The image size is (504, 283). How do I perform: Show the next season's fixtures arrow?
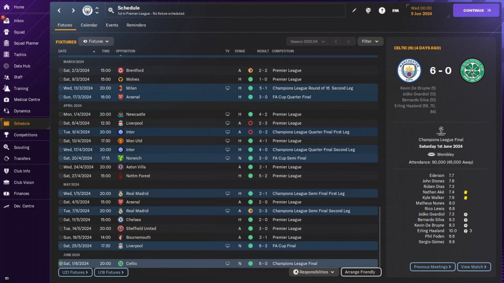(348, 41)
